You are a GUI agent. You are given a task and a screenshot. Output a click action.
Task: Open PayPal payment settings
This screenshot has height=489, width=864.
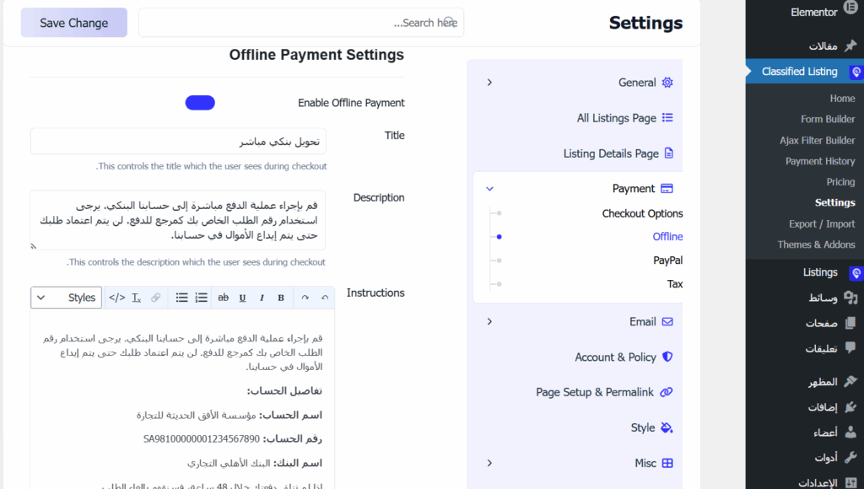(x=667, y=261)
